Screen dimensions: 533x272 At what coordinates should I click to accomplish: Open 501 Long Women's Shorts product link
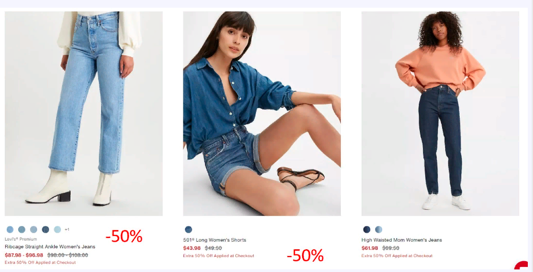pyautogui.click(x=215, y=240)
